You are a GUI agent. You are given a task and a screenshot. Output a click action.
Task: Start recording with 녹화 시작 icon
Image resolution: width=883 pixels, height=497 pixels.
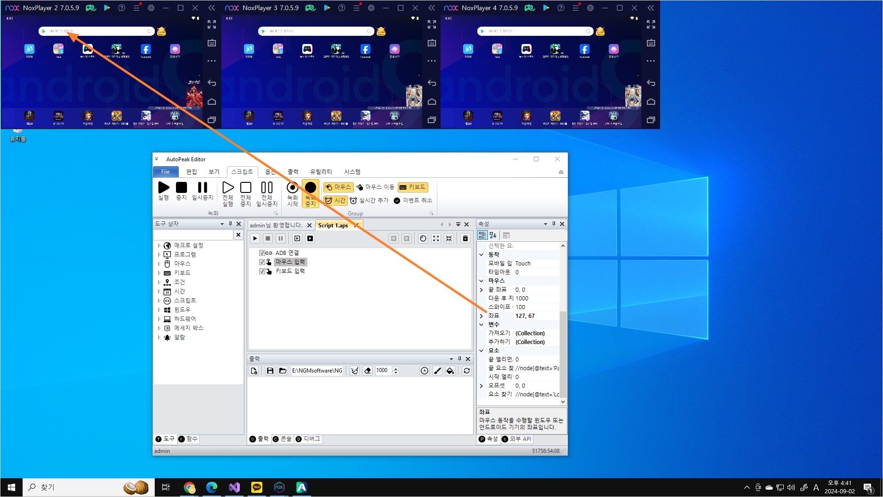coord(292,188)
